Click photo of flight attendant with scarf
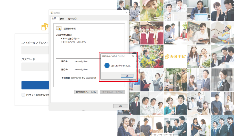This screenshot has width=234, height=136. coord(222,80)
